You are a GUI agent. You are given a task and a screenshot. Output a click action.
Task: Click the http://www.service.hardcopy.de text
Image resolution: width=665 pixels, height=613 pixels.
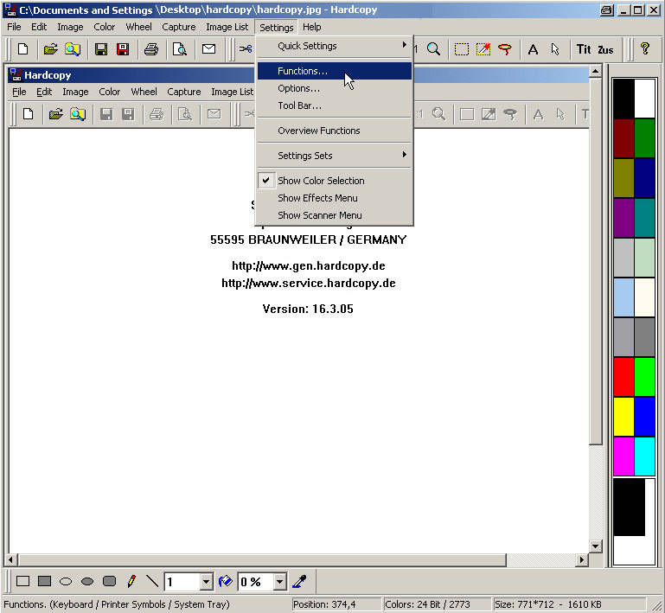click(309, 284)
